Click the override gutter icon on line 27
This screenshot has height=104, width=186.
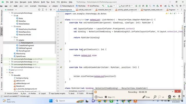tap(61, 67)
